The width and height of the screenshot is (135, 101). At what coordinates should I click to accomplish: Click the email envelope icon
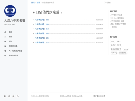[13, 96]
